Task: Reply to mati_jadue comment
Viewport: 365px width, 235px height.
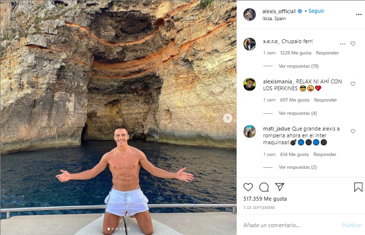Action: point(325,155)
